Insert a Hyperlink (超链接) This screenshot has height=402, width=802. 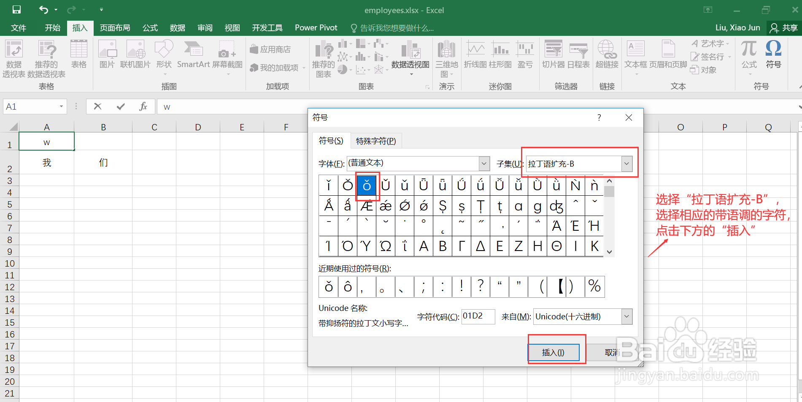click(x=607, y=54)
